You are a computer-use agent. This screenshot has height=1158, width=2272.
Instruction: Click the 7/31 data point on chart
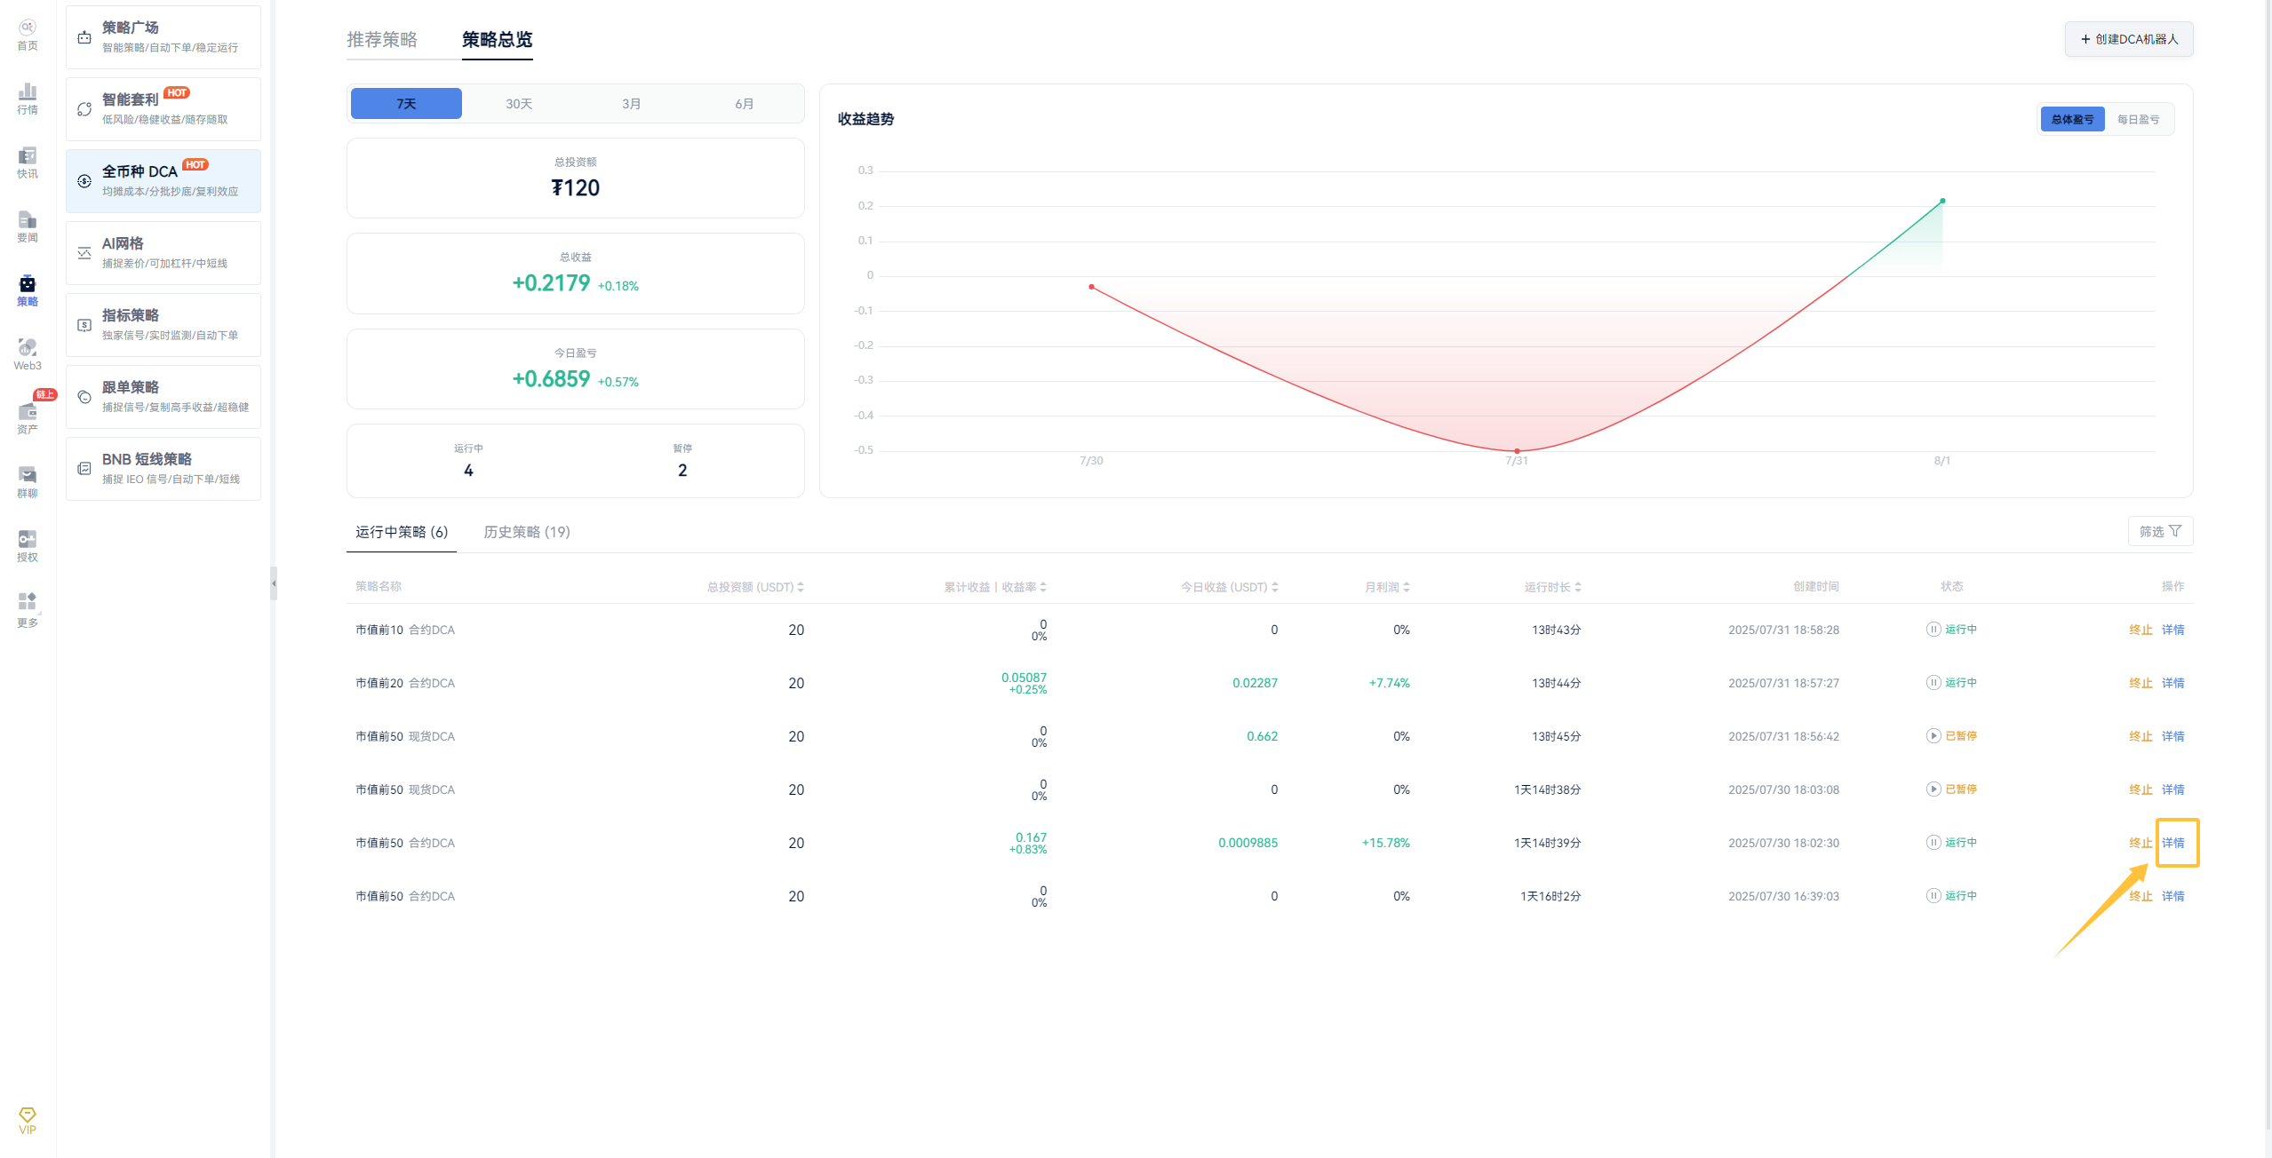(1517, 451)
